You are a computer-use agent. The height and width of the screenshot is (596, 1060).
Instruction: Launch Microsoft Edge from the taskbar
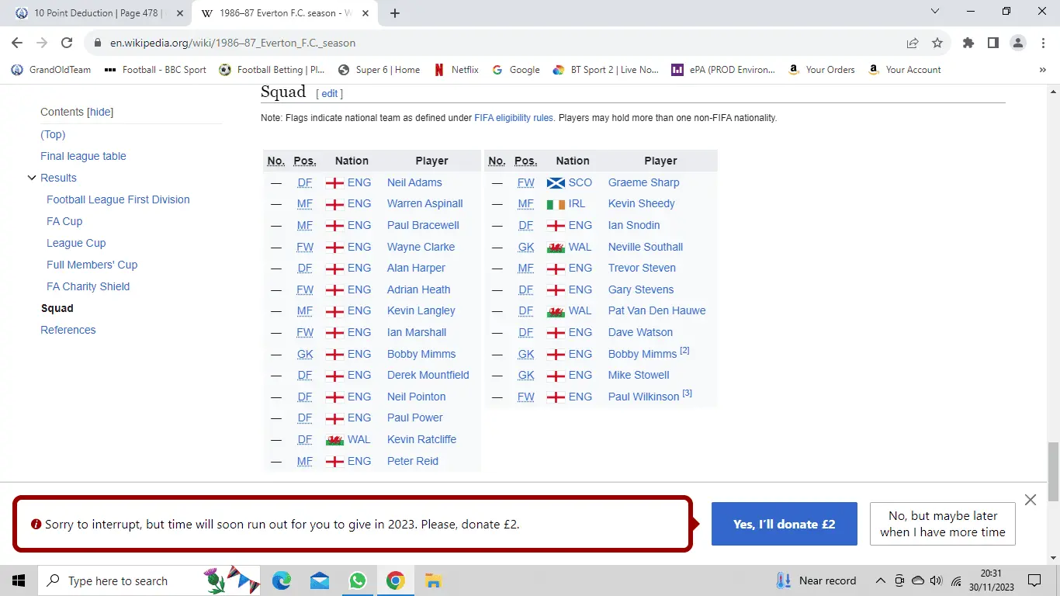point(281,580)
